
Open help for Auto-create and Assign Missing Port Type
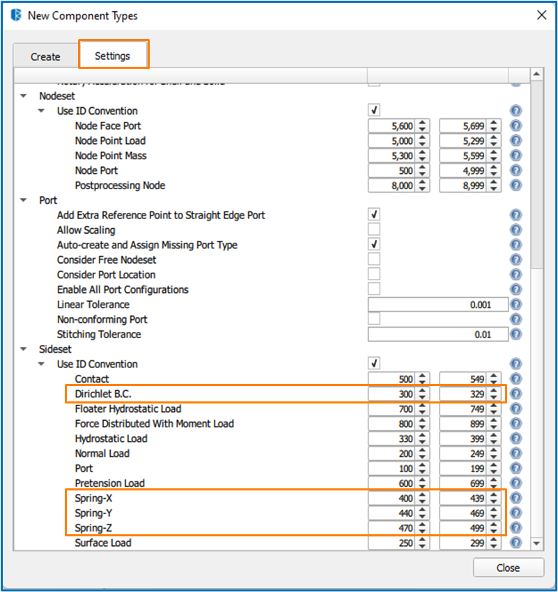(x=516, y=245)
